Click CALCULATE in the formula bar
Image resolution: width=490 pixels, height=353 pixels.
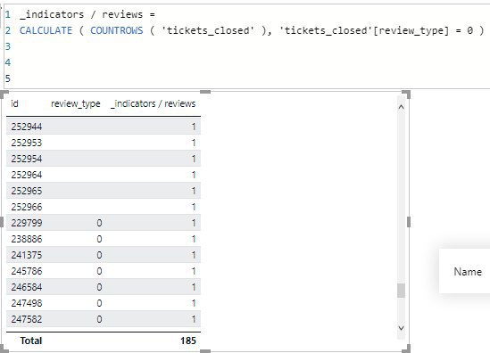tap(46, 30)
